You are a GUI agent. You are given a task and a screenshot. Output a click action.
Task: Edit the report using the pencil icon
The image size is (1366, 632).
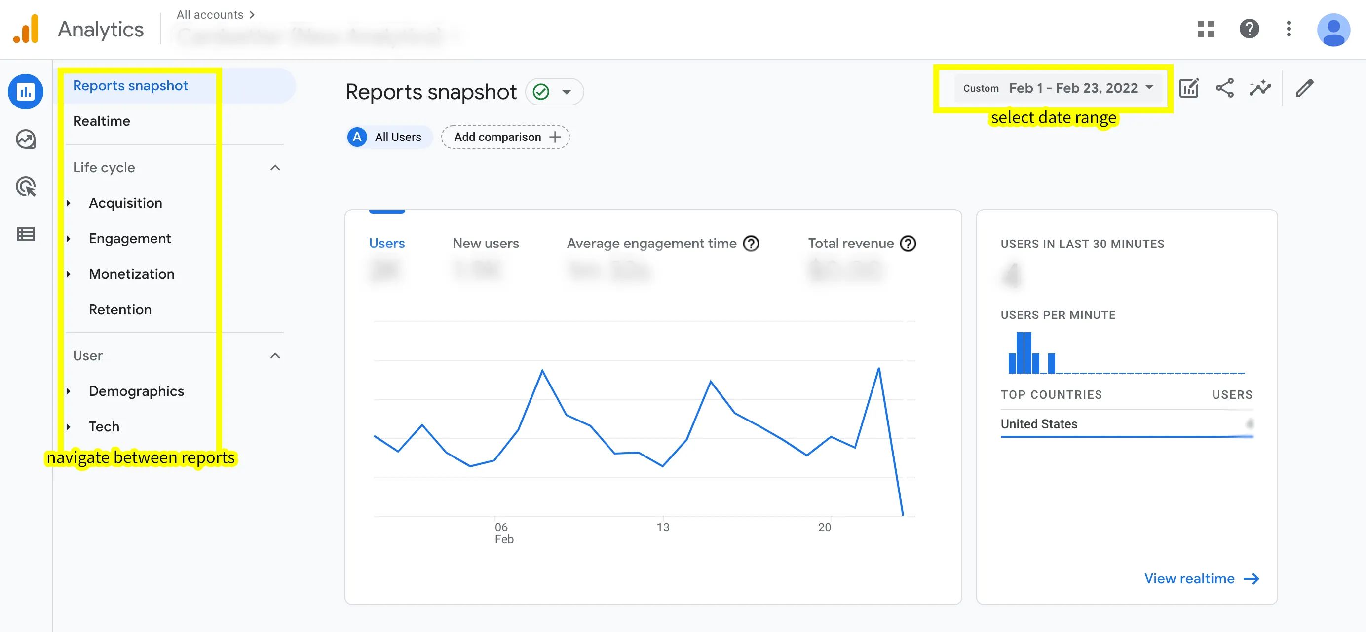(x=1304, y=88)
